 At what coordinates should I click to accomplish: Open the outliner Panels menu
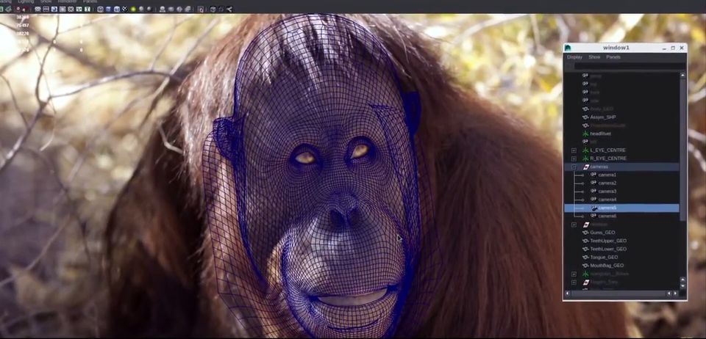pos(613,56)
